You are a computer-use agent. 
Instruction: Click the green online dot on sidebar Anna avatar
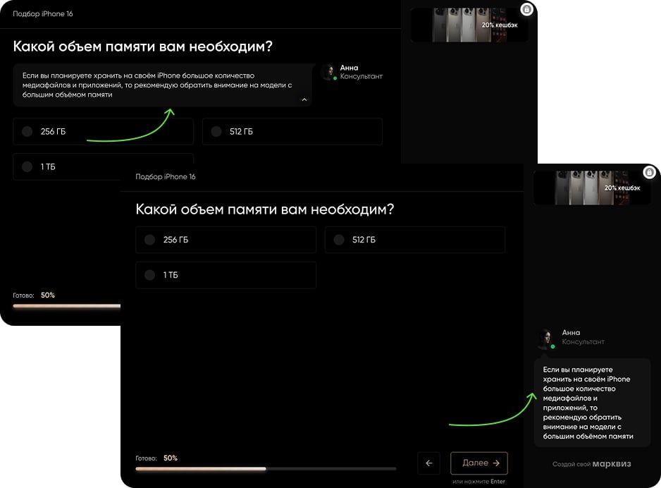point(552,346)
